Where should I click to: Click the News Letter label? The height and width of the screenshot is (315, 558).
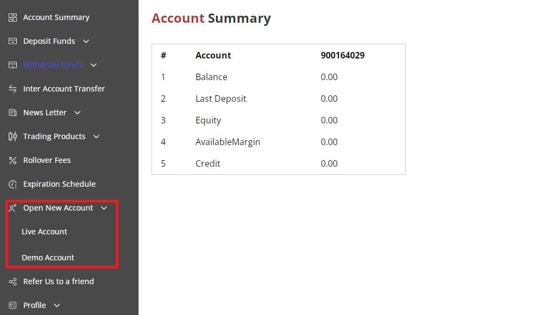(x=45, y=113)
